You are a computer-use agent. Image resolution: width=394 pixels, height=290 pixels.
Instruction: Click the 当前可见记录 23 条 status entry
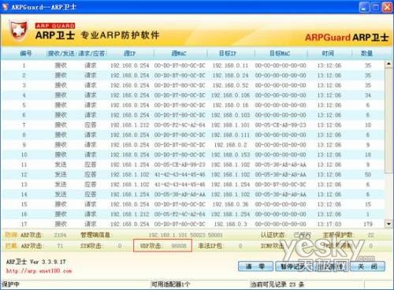point(277,284)
